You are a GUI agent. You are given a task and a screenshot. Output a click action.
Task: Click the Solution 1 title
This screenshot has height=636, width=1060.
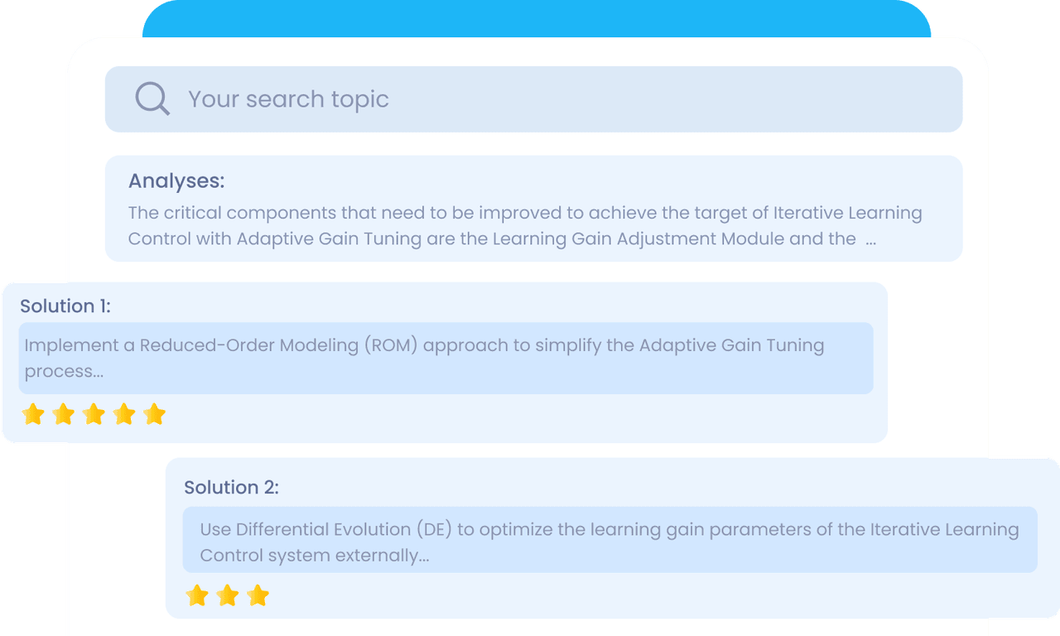click(65, 306)
